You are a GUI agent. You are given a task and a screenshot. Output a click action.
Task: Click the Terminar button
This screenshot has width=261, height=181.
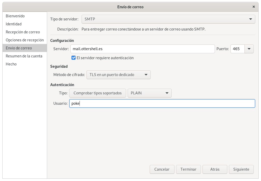click(x=188, y=169)
